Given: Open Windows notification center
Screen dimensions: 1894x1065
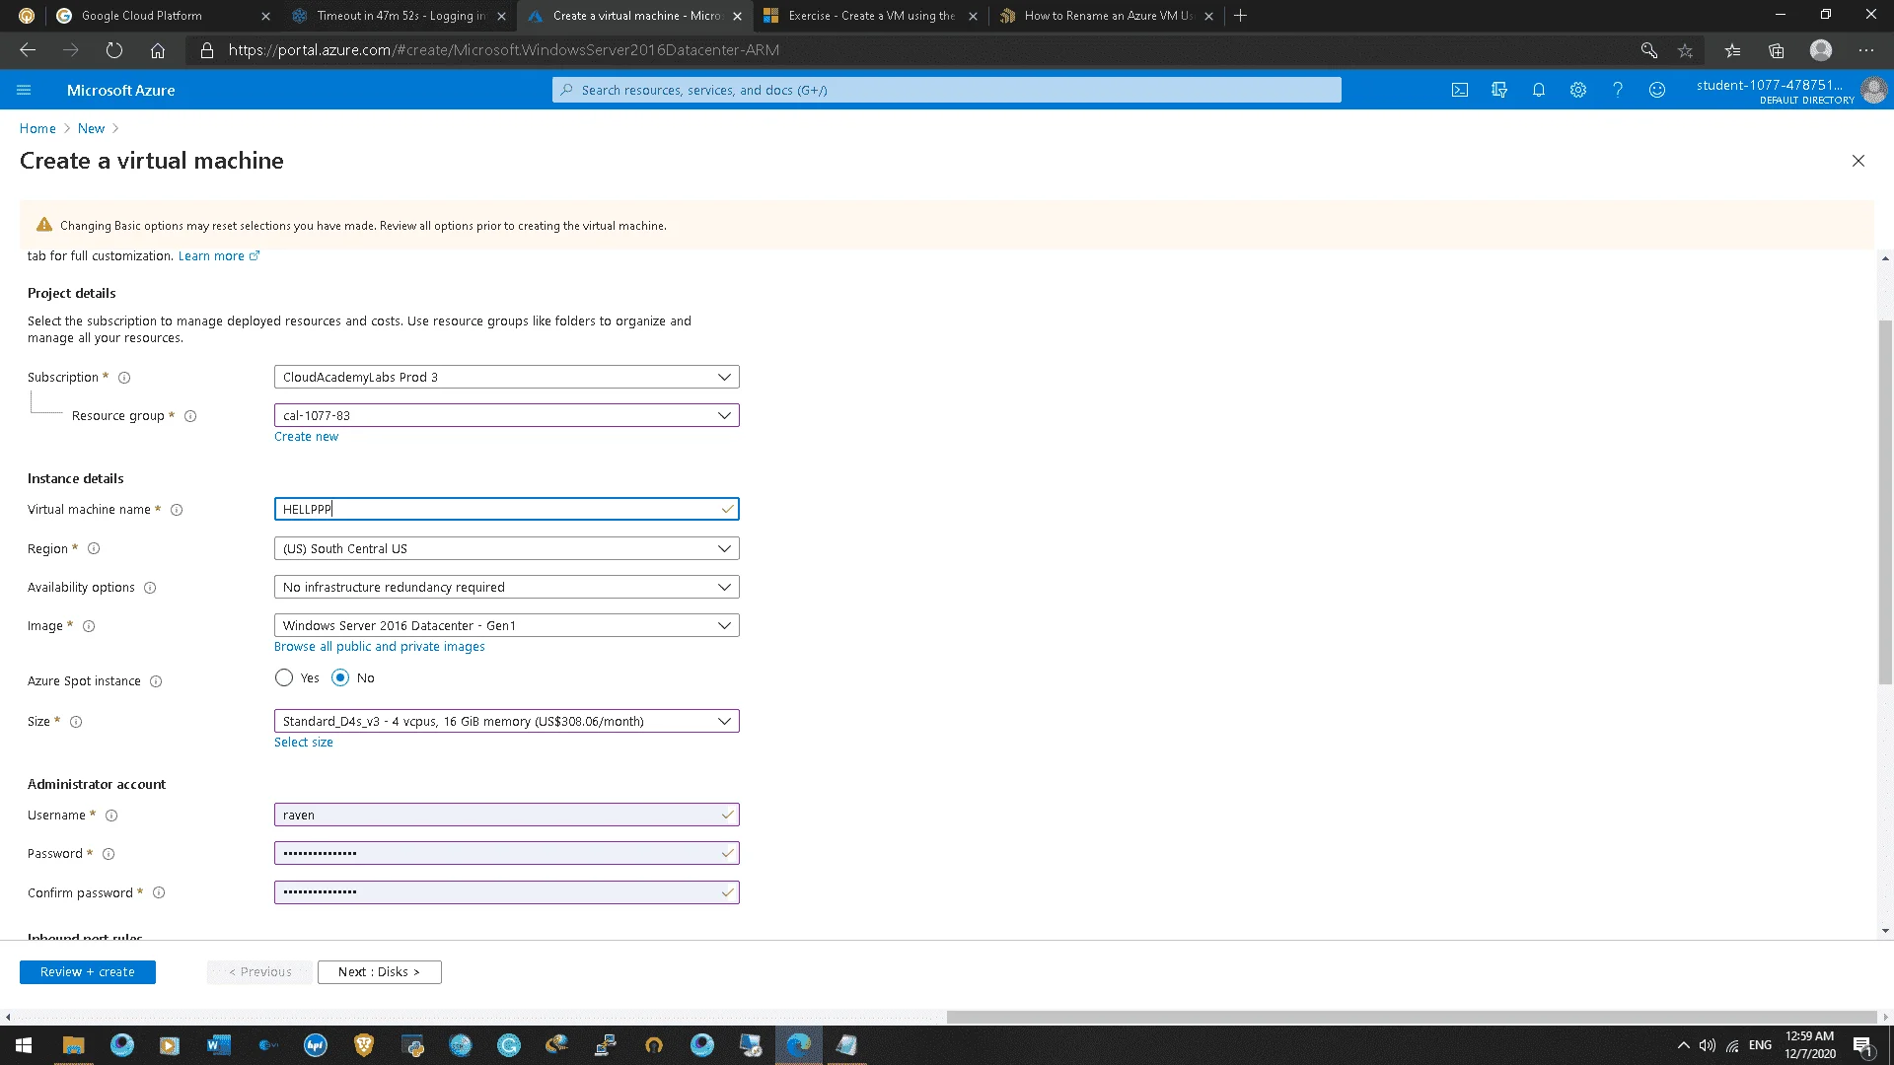Looking at the screenshot, I should [x=1863, y=1045].
